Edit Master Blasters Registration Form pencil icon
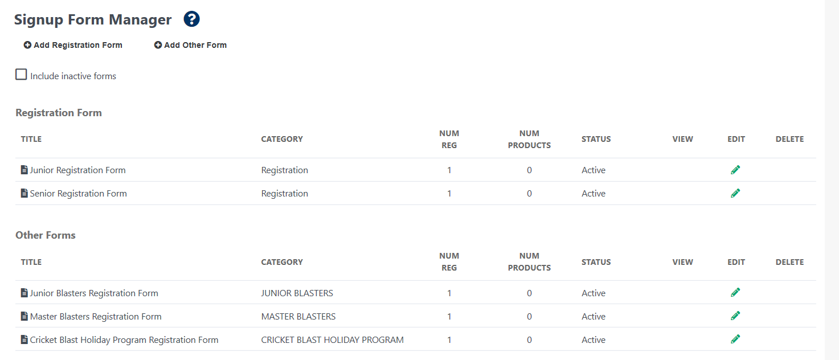839x360 pixels. click(735, 316)
